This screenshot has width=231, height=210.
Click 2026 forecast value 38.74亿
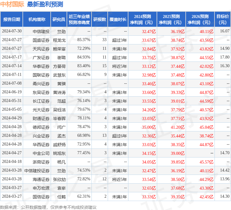coord(206,136)
